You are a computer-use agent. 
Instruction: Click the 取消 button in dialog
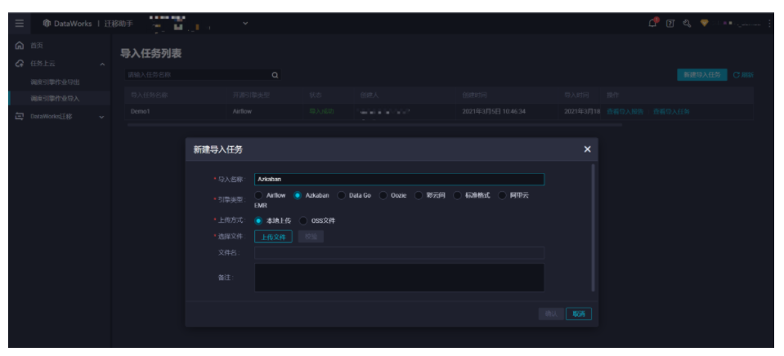pyautogui.click(x=579, y=314)
